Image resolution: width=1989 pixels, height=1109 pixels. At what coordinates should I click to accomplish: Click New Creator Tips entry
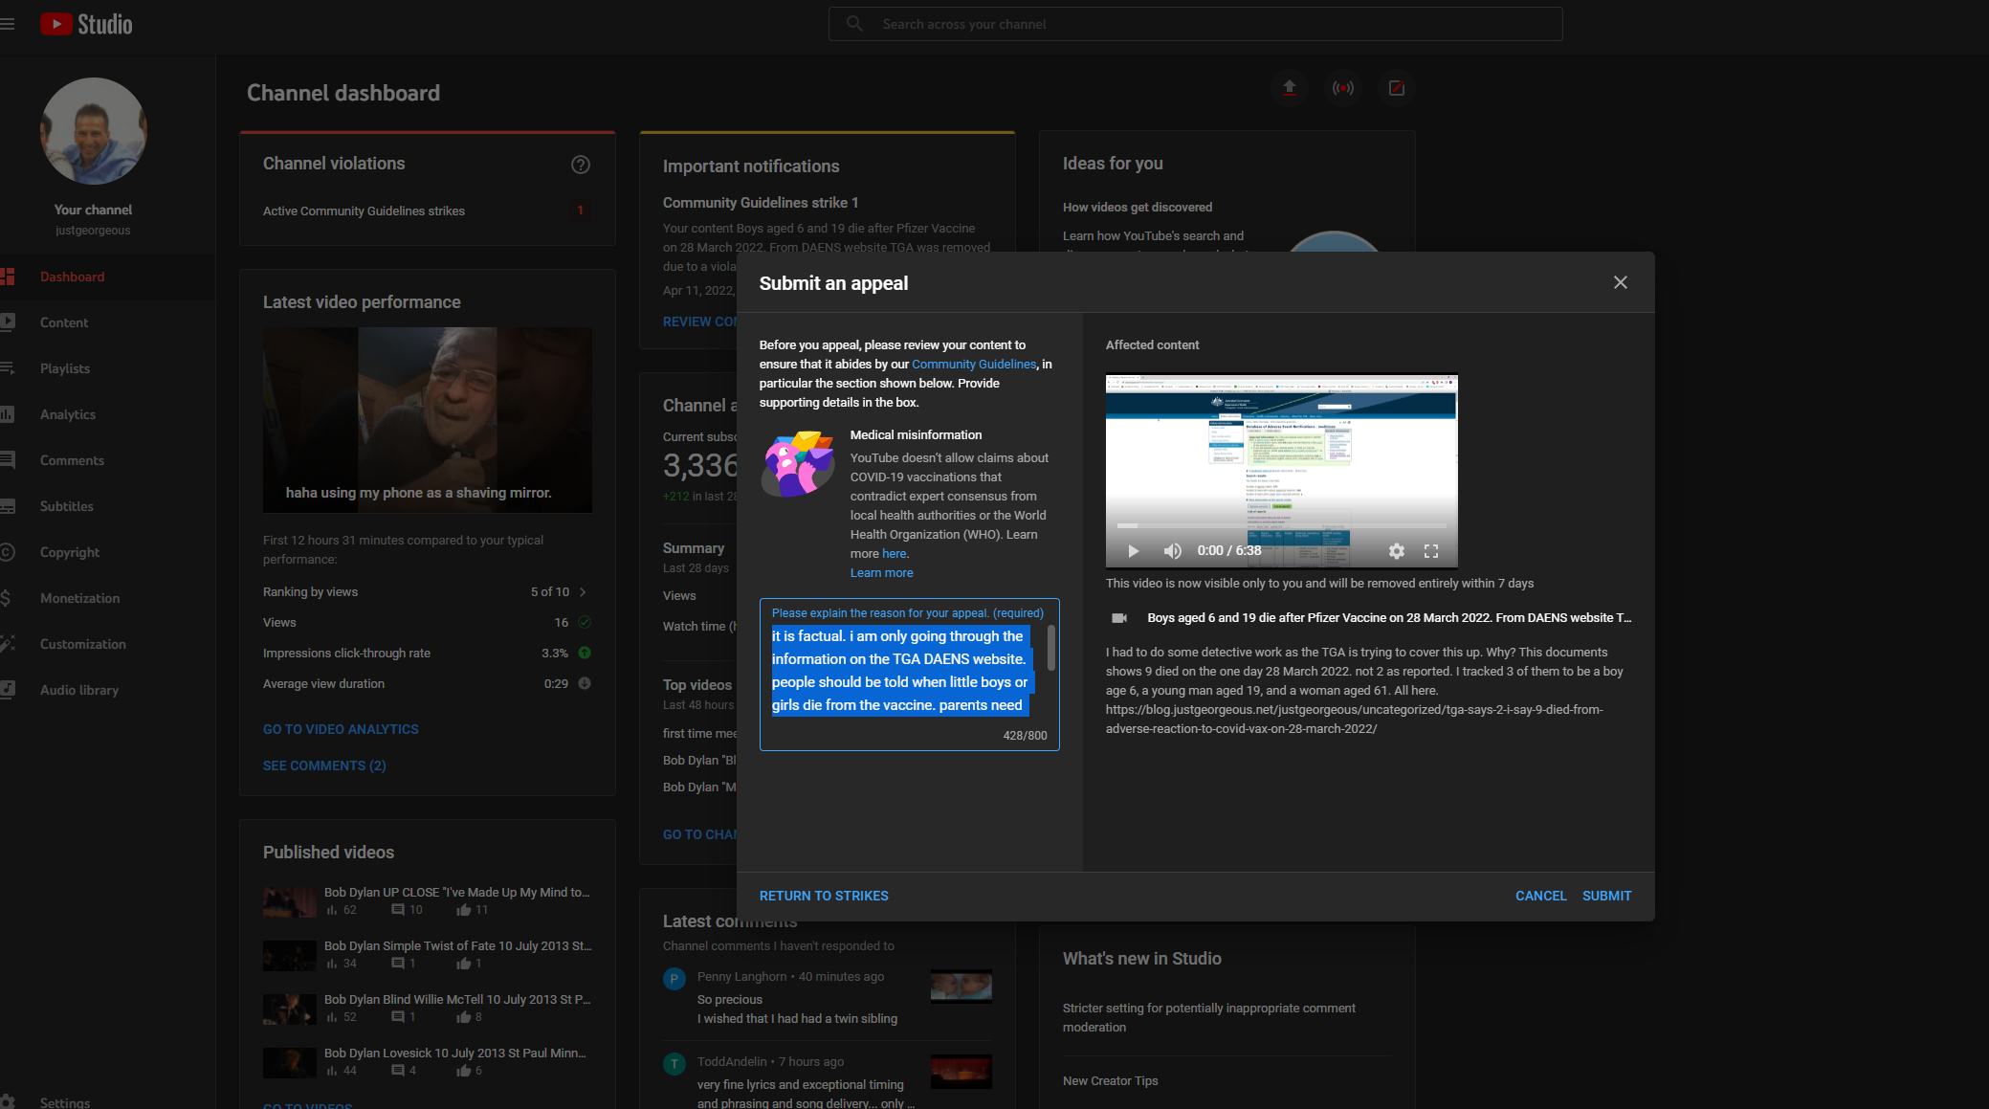pyautogui.click(x=1110, y=1081)
